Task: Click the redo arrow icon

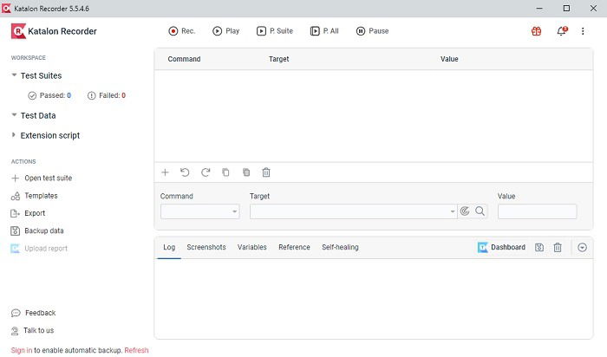Action: click(206, 172)
